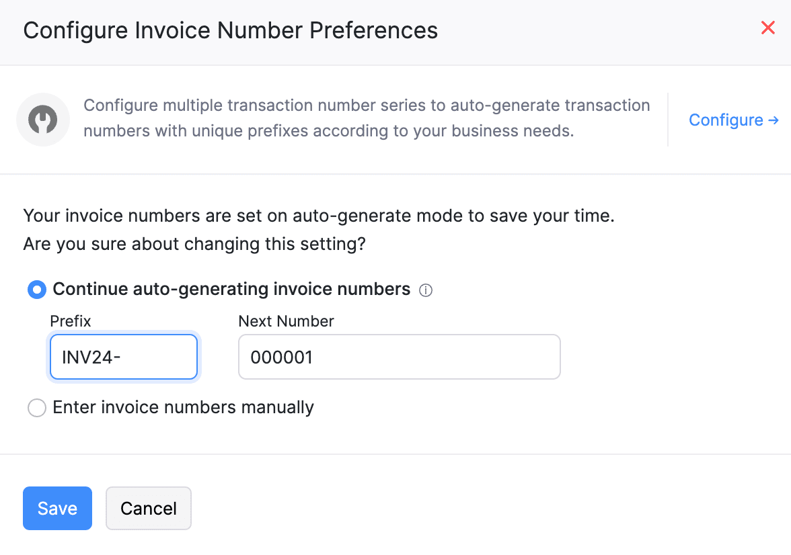Open the Configure transaction number series link
Screen dimensions: 791x555
726,120
